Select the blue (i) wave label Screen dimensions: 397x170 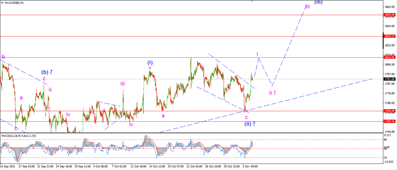point(150,62)
